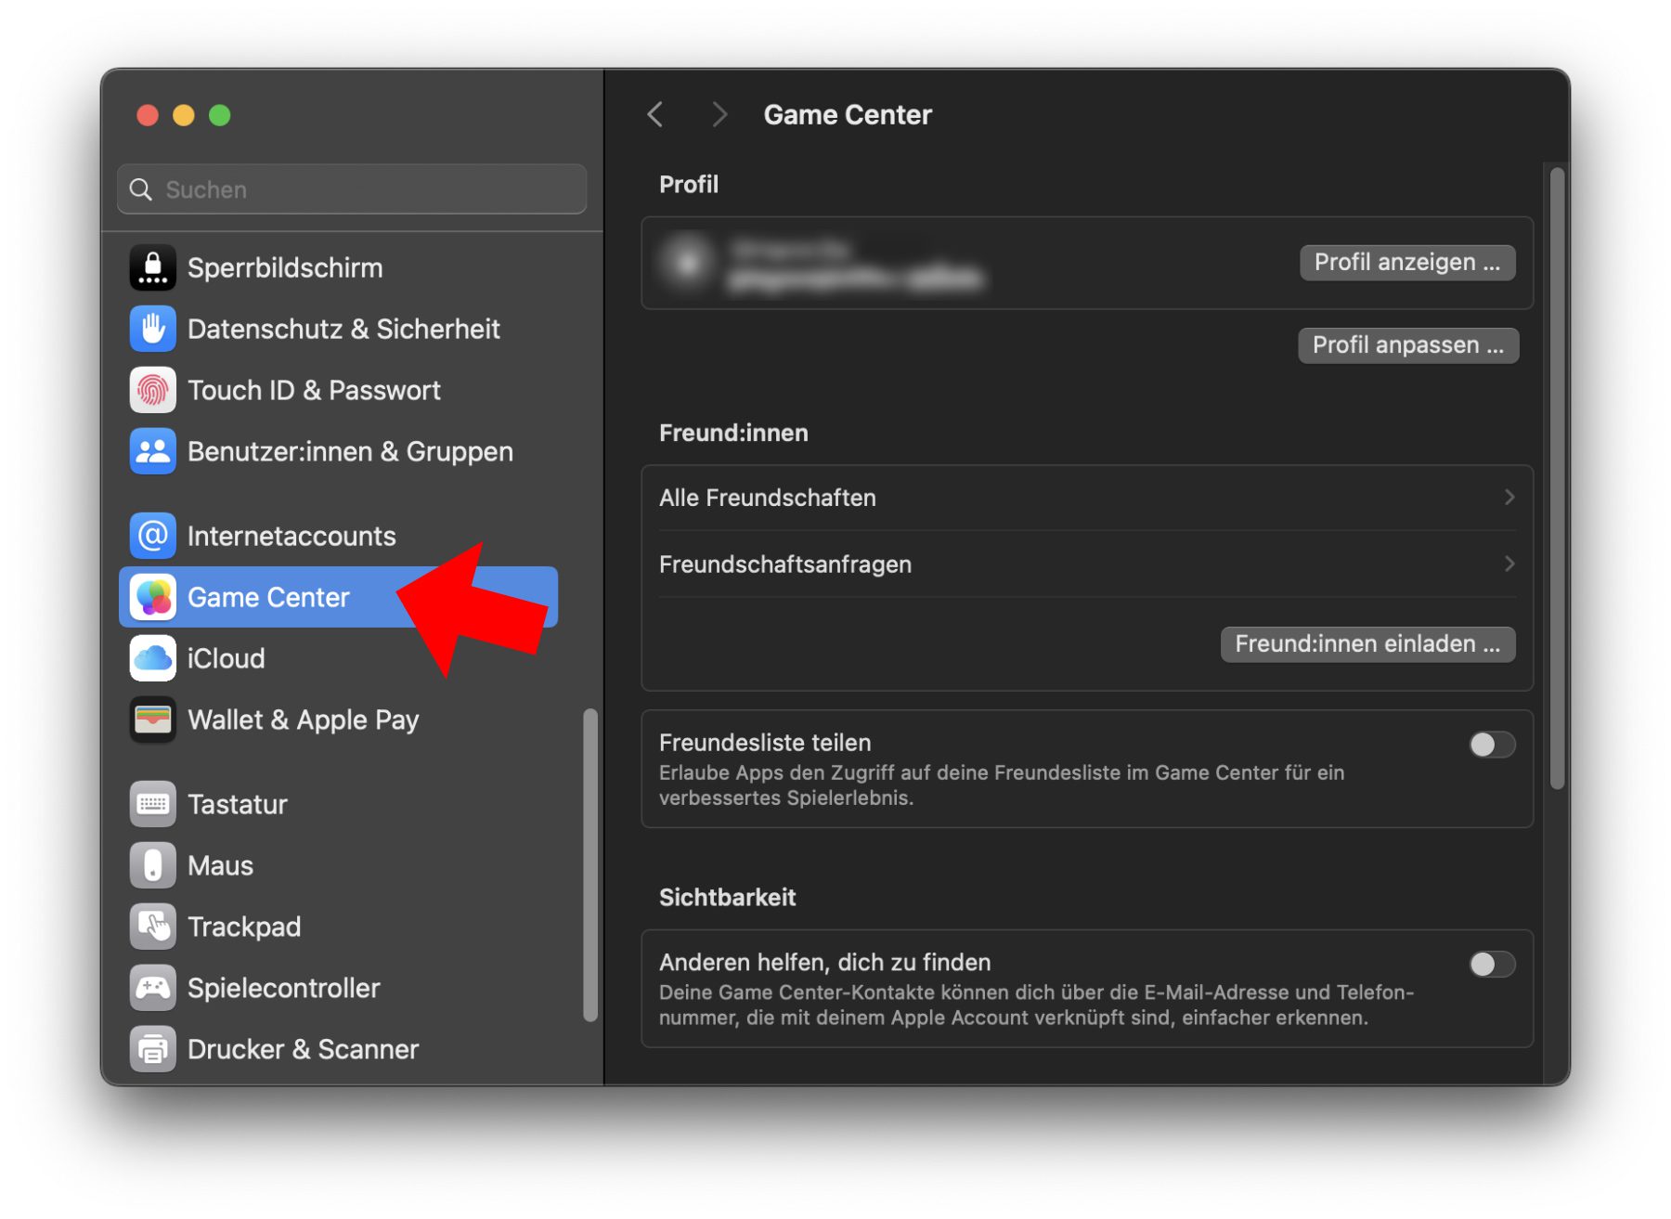Screen dimensions: 1671x1219
Task: Open the Internetaccounts @ icon
Action: (x=152, y=536)
